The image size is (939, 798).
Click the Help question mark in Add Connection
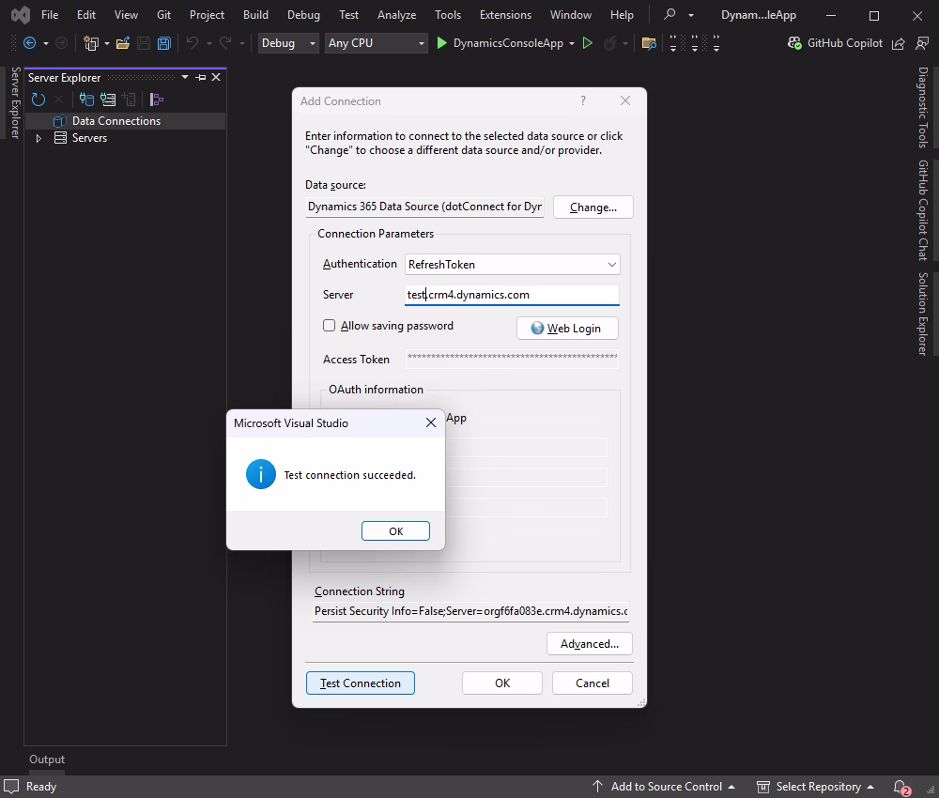point(583,100)
